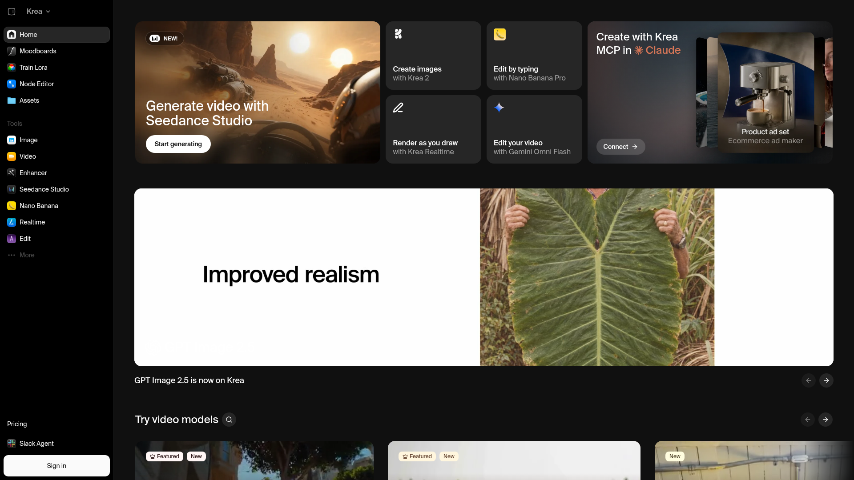Viewport: 854px width, 480px height.
Task: Click the Enhancer tool icon
Action: pyautogui.click(x=12, y=173)
